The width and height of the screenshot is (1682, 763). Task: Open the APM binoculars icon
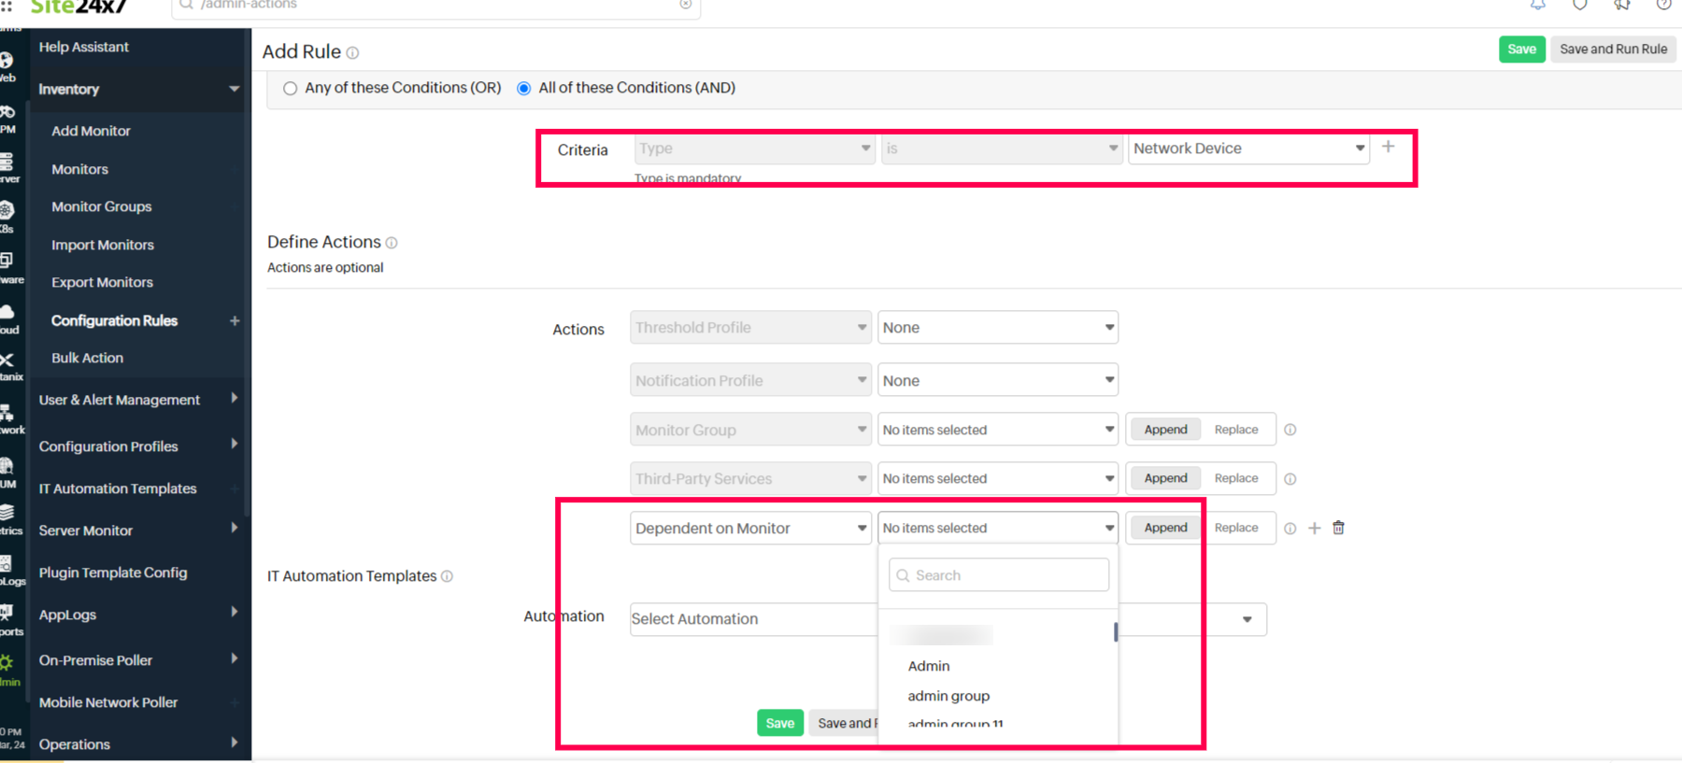(x=7, y=113)
